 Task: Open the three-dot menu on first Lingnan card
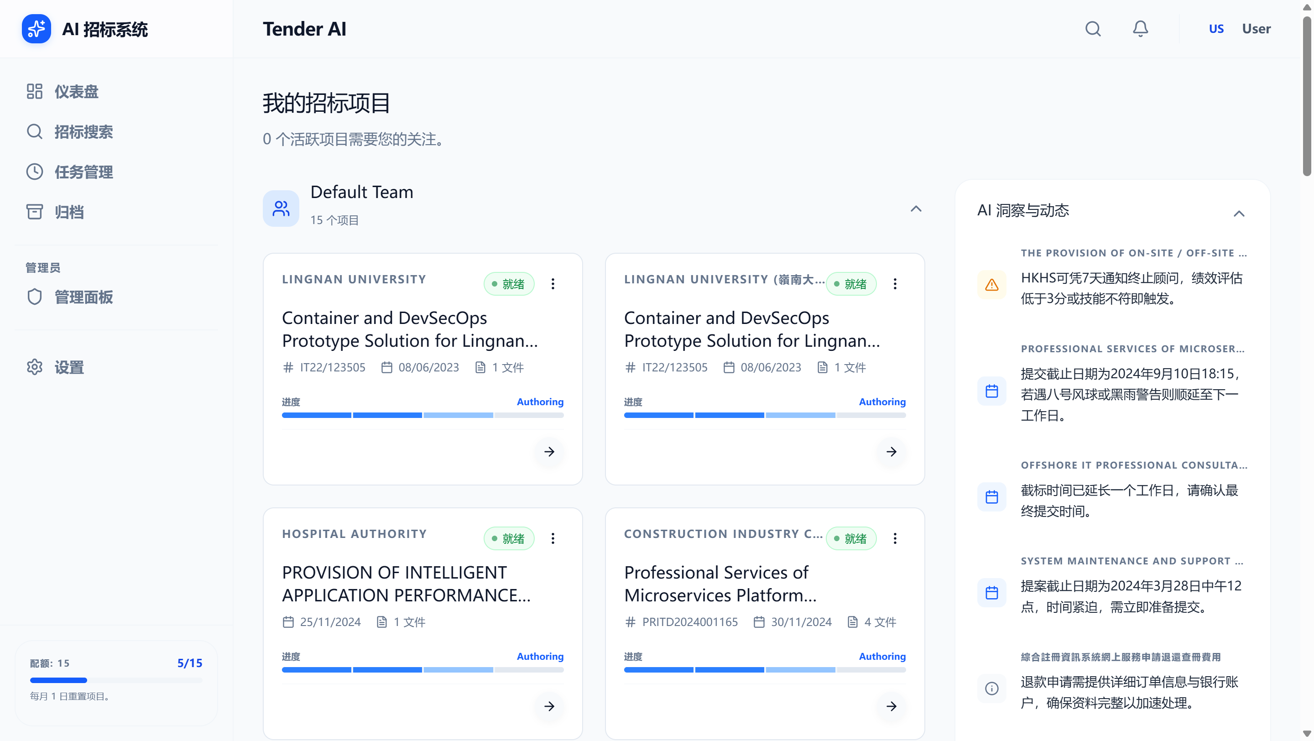click(553, 283)
